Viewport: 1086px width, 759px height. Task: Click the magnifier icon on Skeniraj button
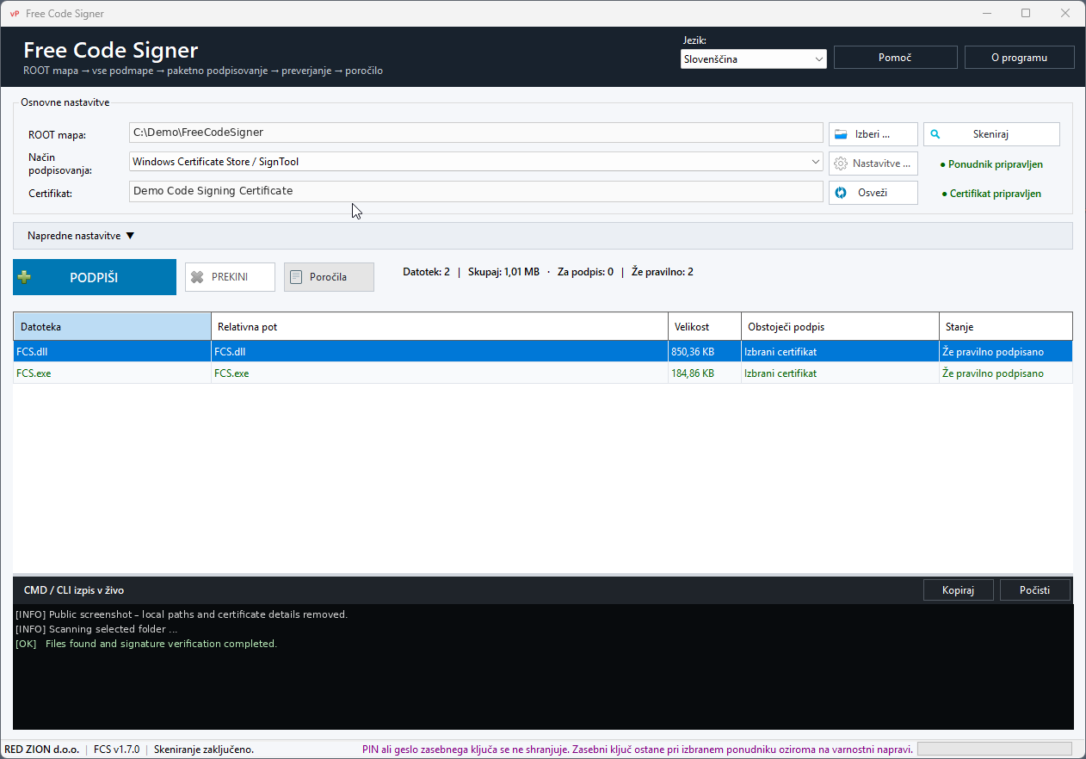935,134
